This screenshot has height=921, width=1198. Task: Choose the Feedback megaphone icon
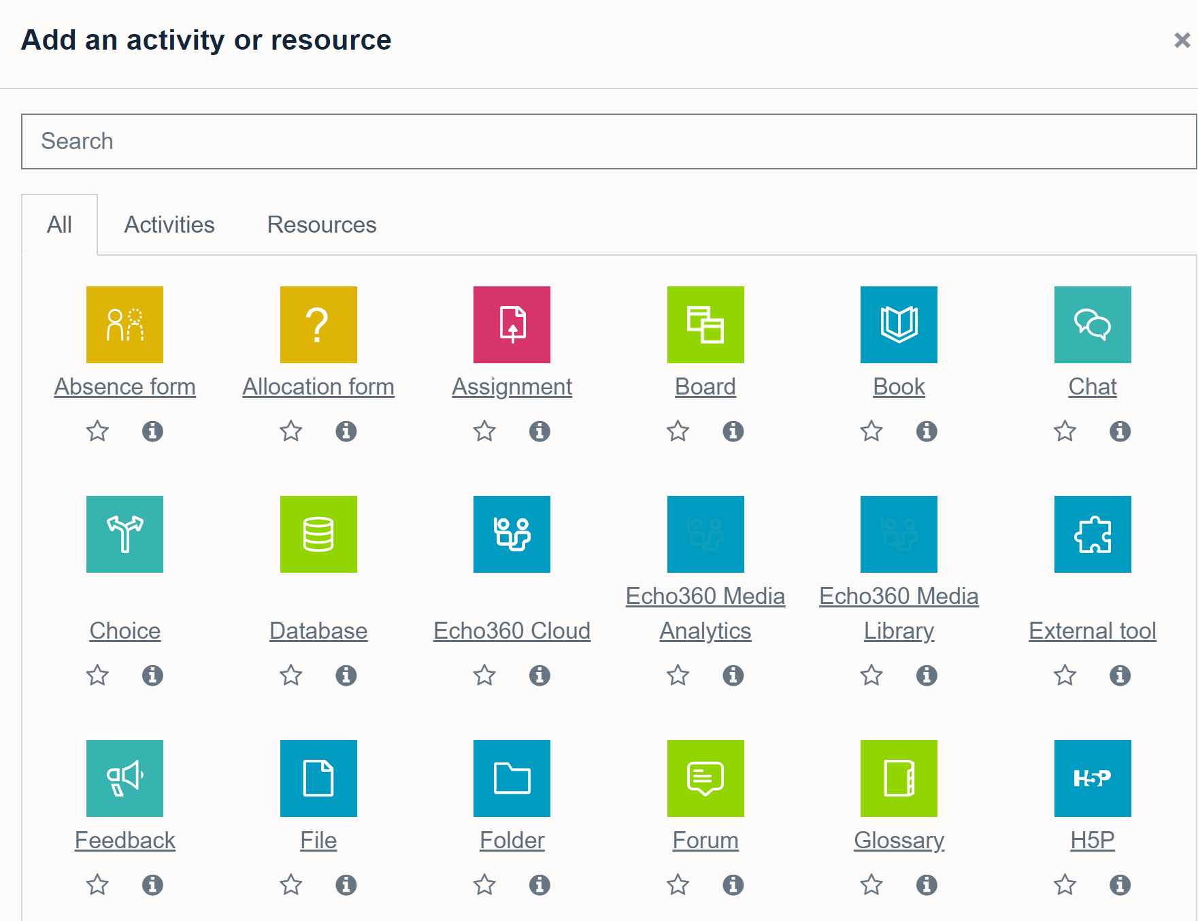click(124, 778)
